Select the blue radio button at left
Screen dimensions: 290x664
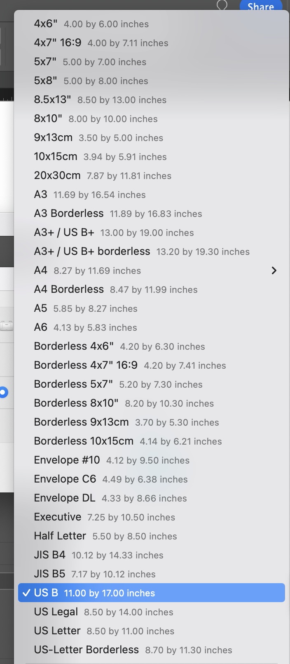tap(3, 392)
